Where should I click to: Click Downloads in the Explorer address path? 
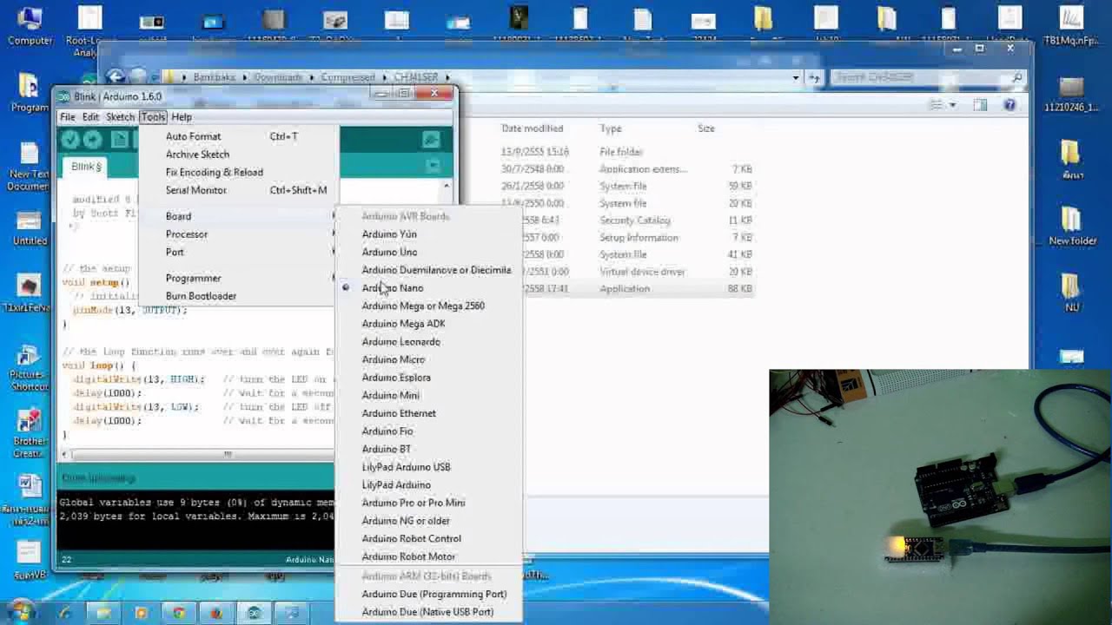click(x=278, y=77)
